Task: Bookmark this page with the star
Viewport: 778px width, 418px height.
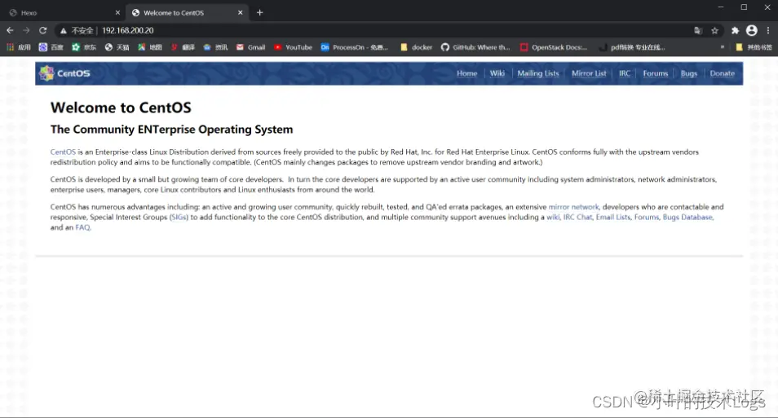Action: click(714, 31)
